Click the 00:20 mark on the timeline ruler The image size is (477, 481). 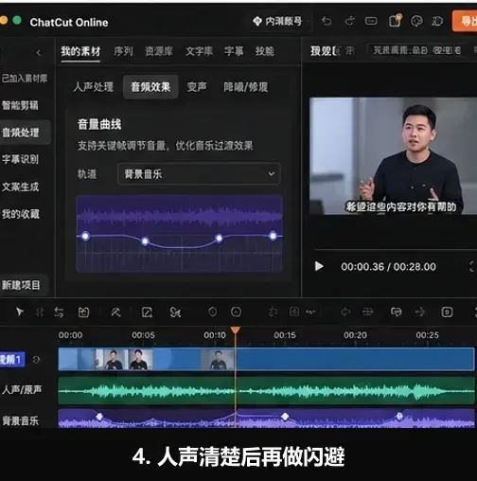pos(355,335)
